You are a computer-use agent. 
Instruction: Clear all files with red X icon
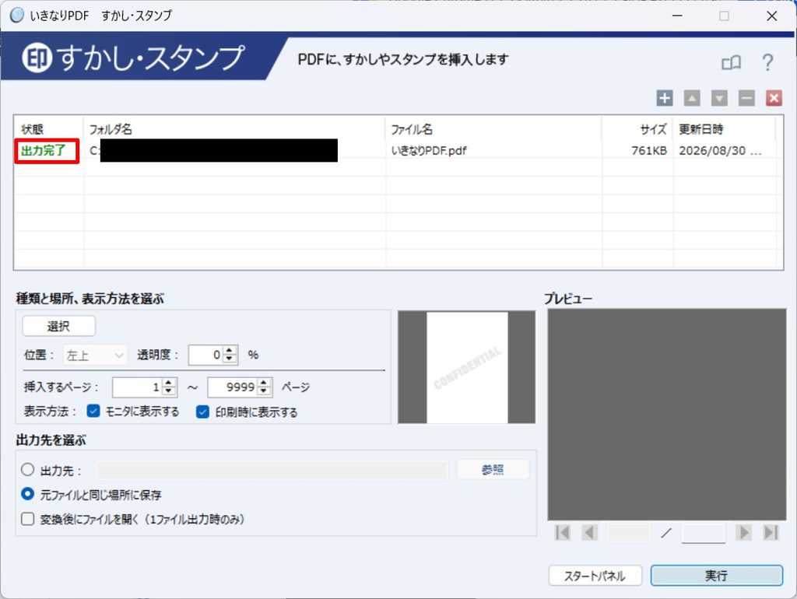(774, 98)
